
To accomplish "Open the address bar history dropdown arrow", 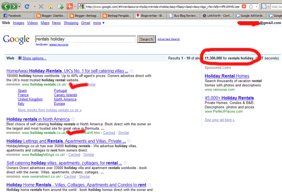I will (x=256, y=6).
